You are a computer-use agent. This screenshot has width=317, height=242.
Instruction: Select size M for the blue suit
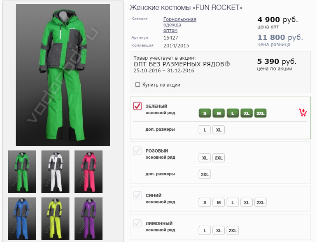click(x=219, y=202)
